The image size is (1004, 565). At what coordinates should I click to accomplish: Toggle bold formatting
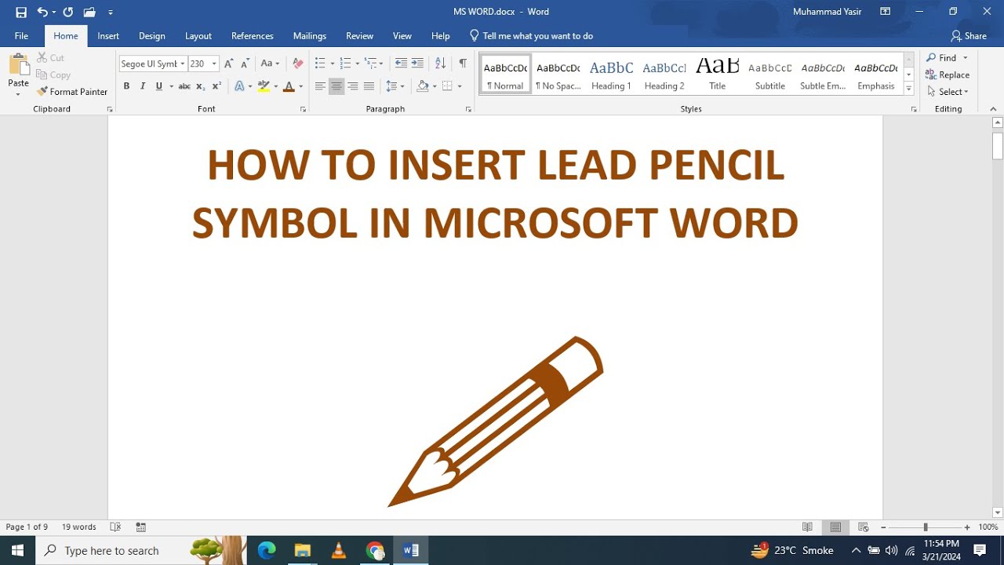coord(126,86)
